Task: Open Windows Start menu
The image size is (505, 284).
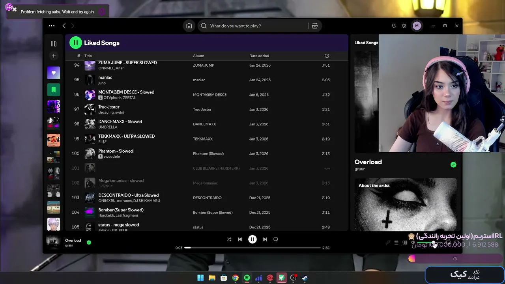Action: point(200,278)
